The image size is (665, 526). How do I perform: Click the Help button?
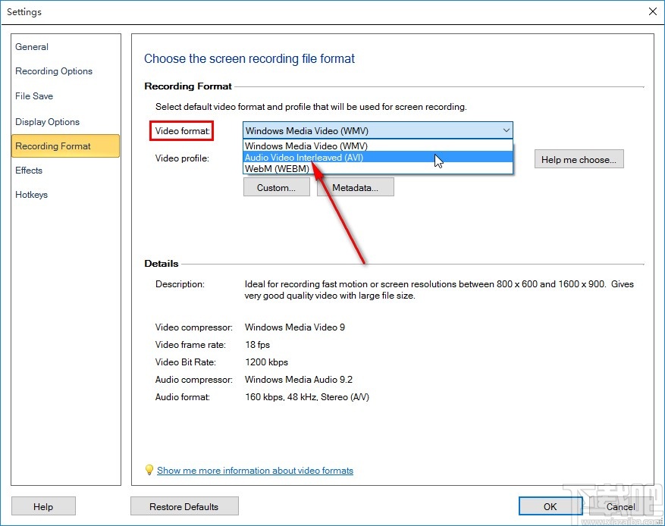[43, 506]
